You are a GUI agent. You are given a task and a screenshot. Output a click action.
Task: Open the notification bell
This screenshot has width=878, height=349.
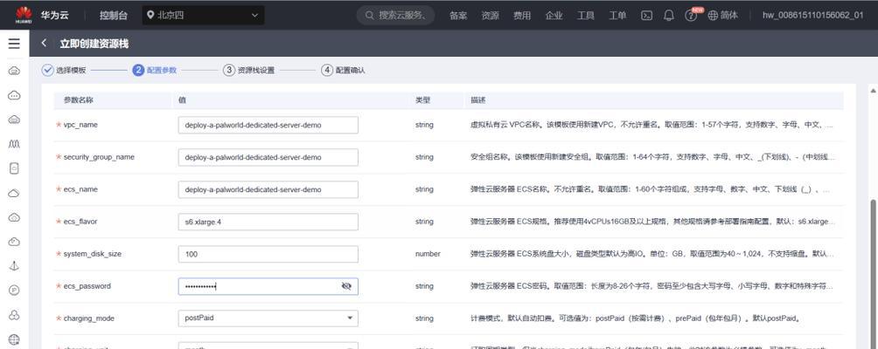pyautogui.click(x=669, y=16)
